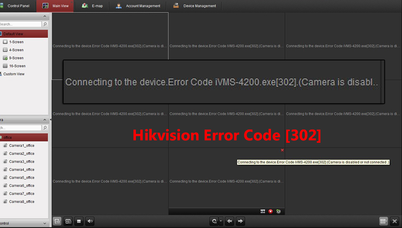Click the Device Management icon
The height and width of the screenshot is (228, 402).
click(176, 6)
